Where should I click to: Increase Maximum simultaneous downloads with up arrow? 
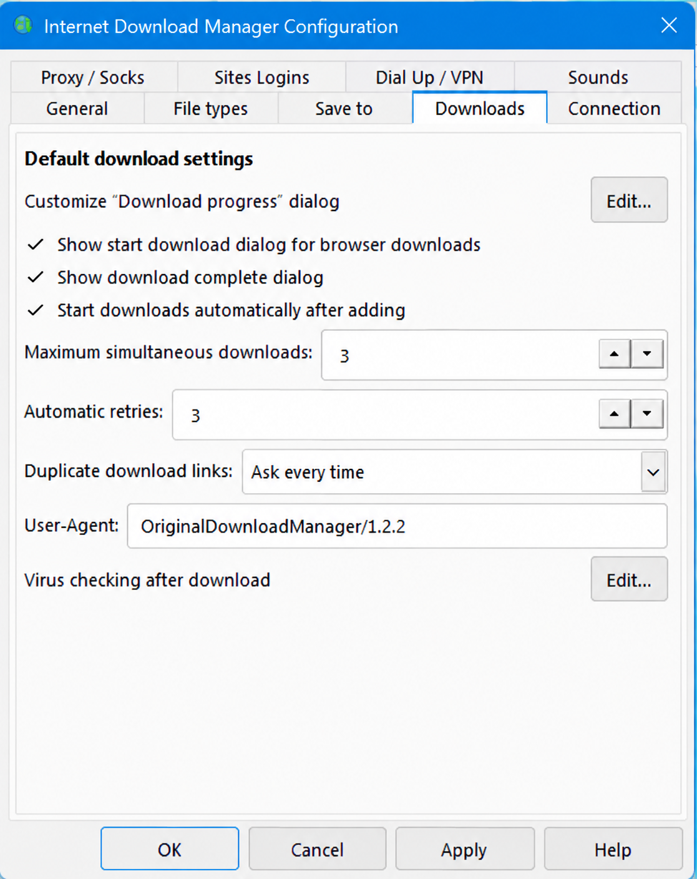point(615,354)
